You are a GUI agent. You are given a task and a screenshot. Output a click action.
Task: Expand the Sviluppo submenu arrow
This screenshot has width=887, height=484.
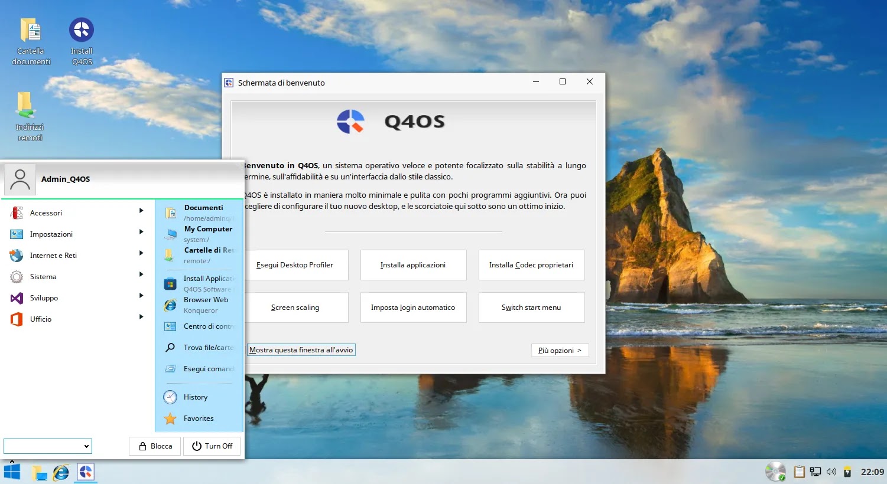(x=141, y=296)
